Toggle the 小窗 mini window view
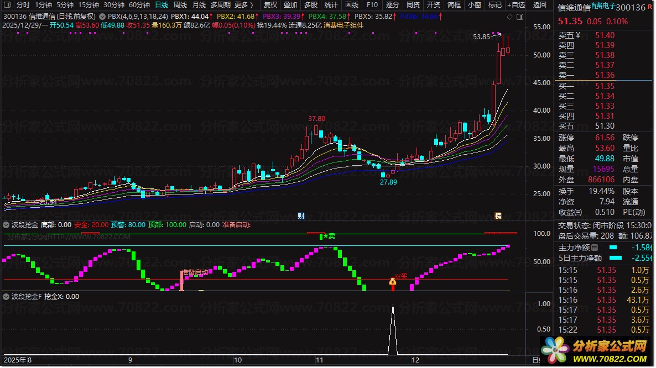 [x=474, y=5]
